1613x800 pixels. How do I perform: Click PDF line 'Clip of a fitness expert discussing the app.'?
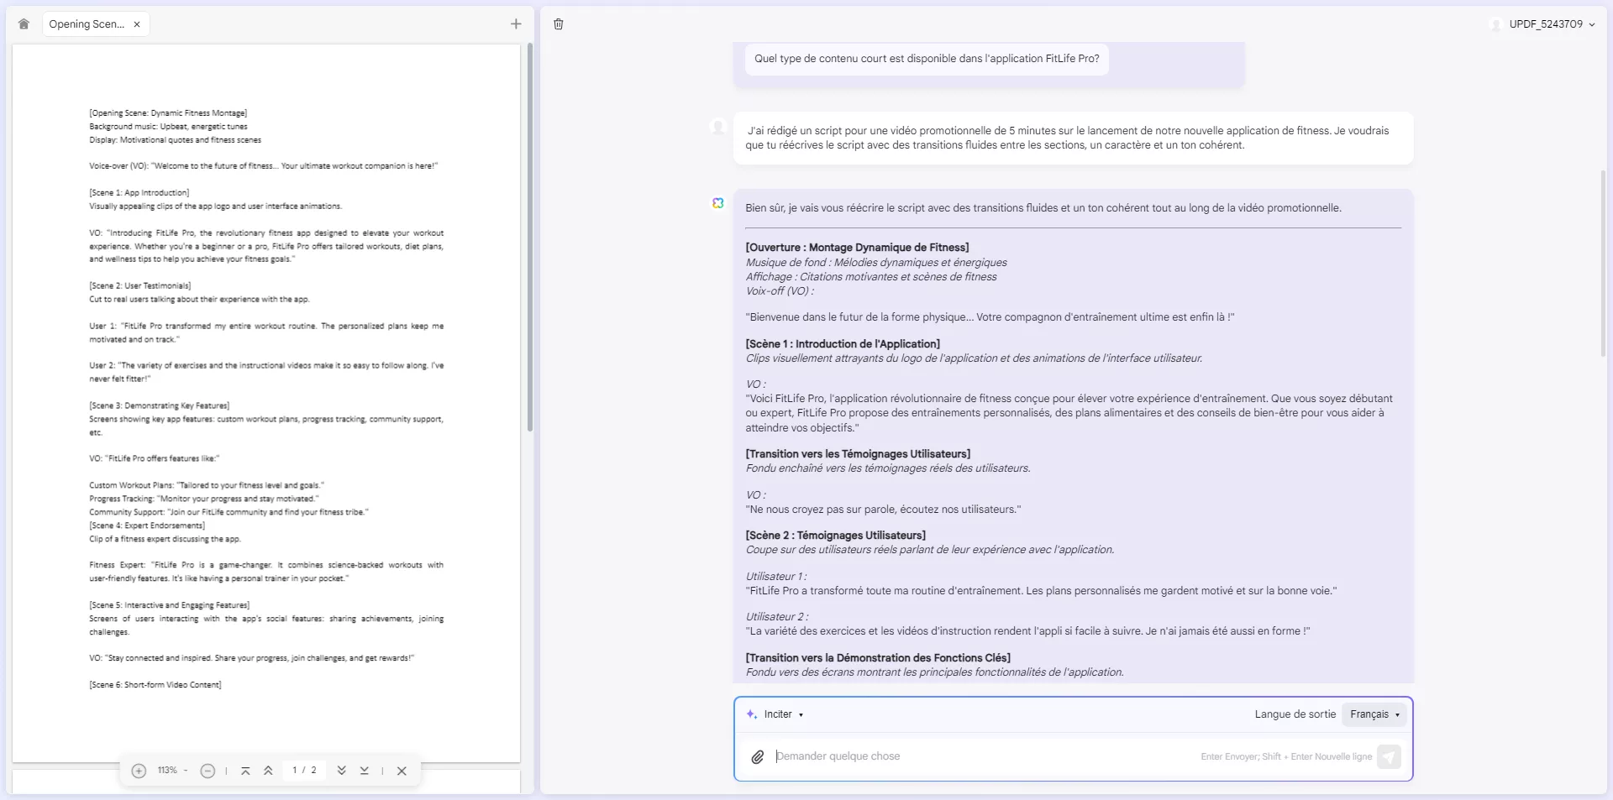click(166, 539)
